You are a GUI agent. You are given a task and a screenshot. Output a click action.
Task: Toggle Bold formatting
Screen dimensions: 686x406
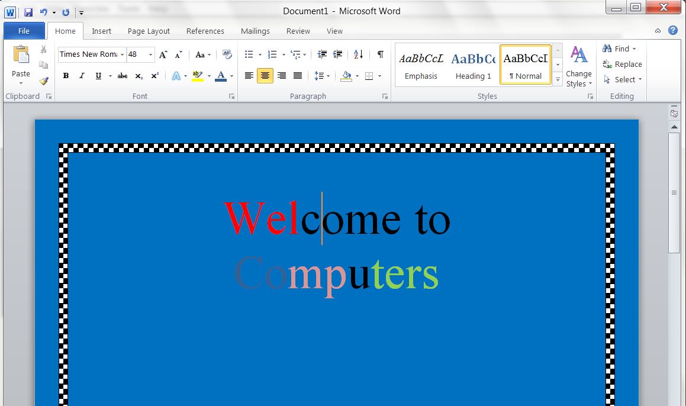[66, 76]
